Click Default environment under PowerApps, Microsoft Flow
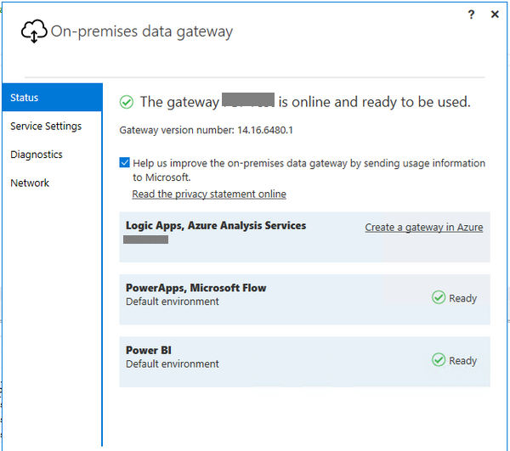 tap(173, 302)
